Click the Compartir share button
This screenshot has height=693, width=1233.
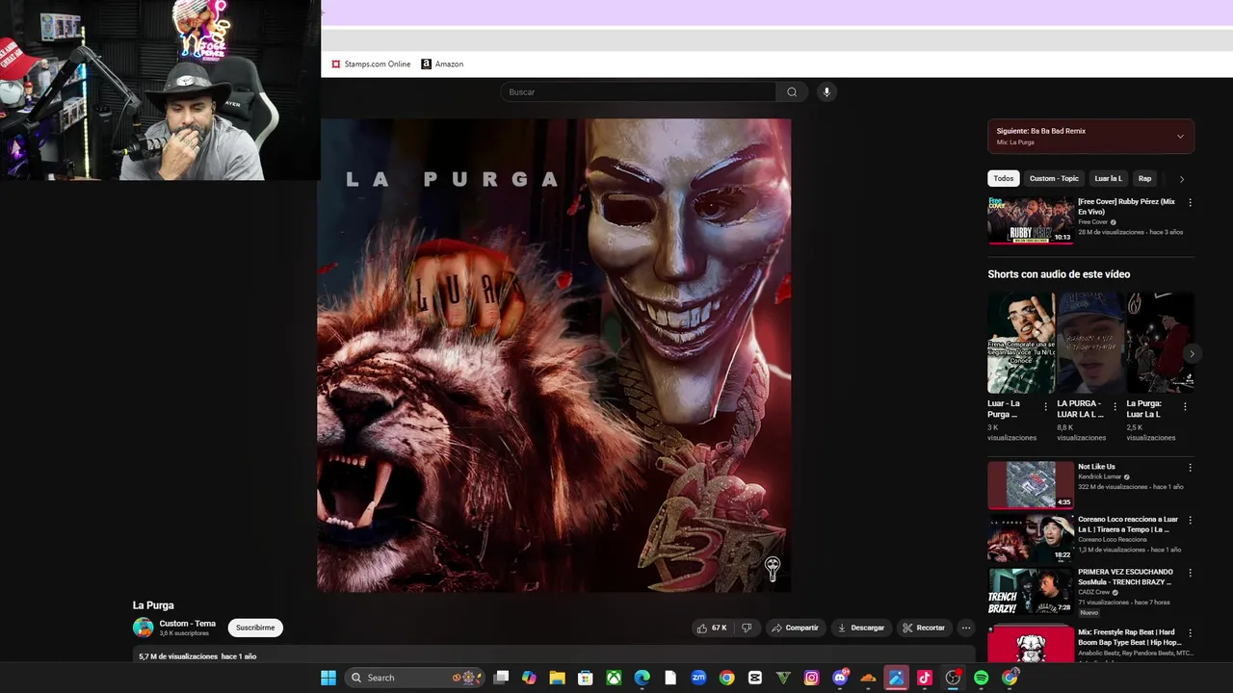coord(795,628)
